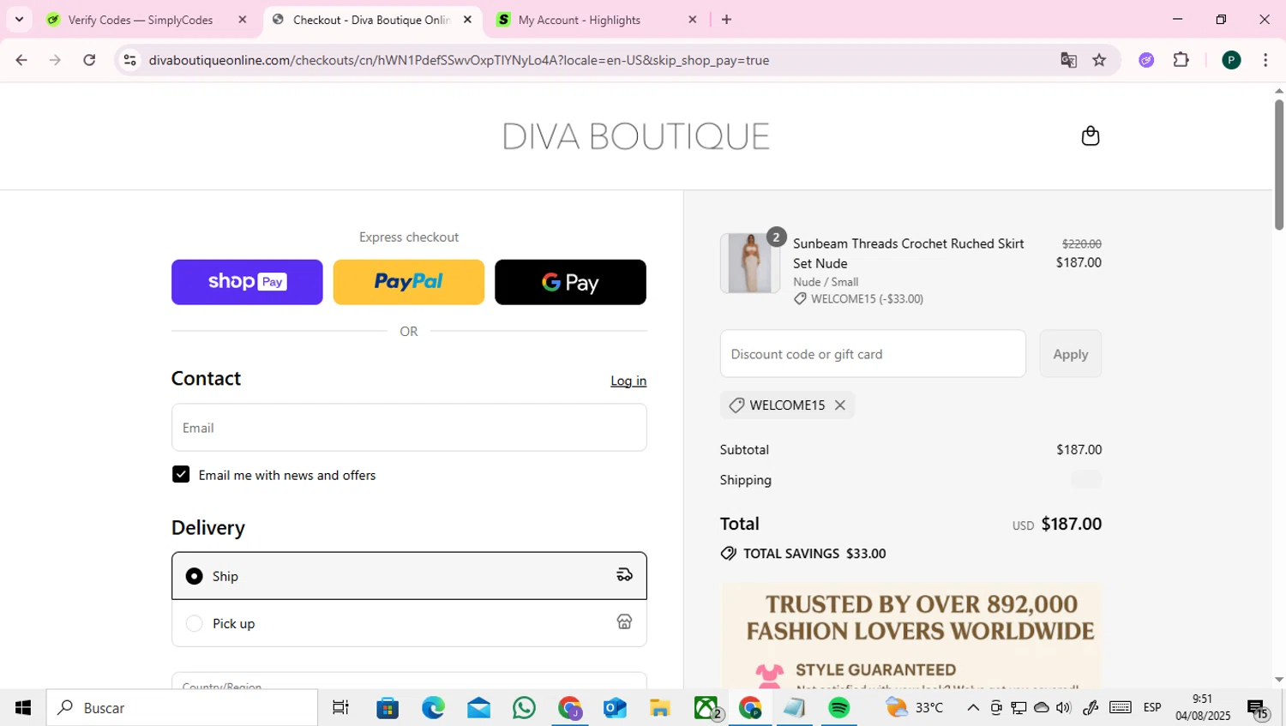Image resolution: width=1286 pixels, height=726 pixels.
Task: Open WhatsApp from taskbar
Action: [524, 708]
